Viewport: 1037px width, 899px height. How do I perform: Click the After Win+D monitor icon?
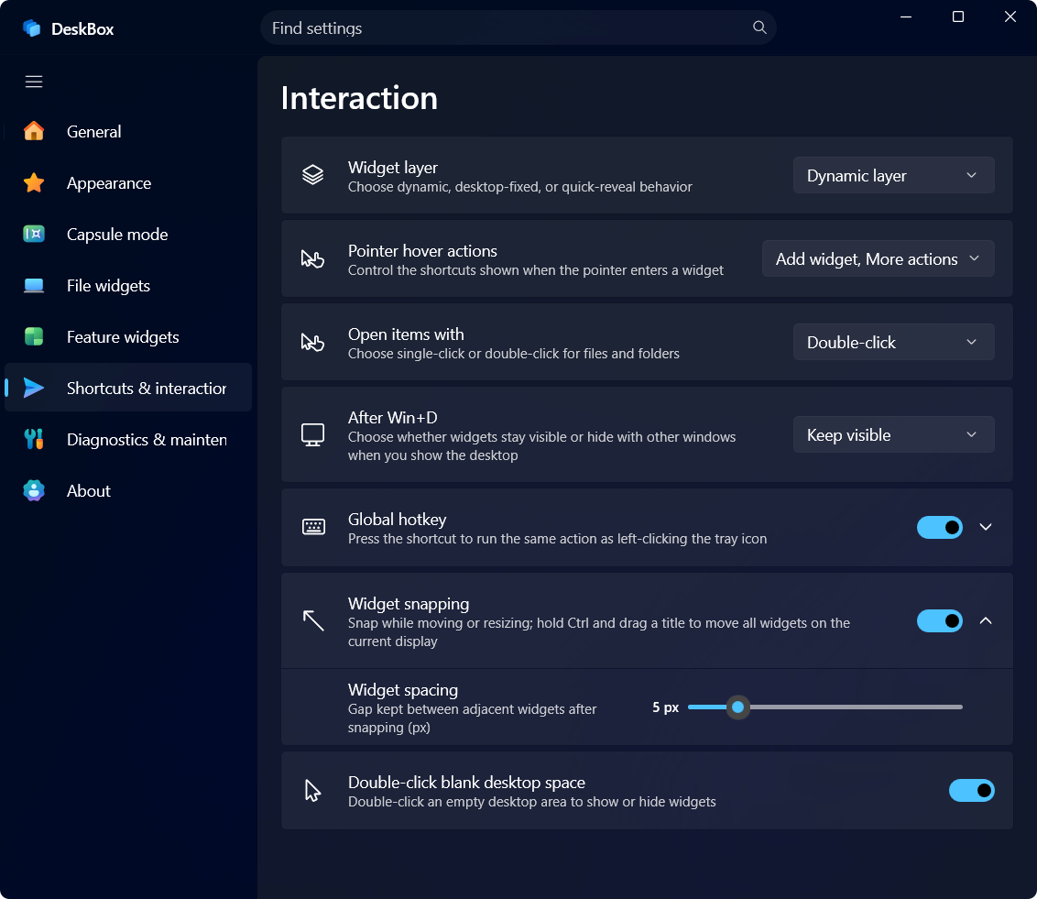pos(312,434)
